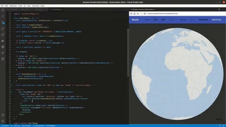Click the open-in-browser icon in preview toolbar
Screen dimensions: 226x127
point(135,13)
